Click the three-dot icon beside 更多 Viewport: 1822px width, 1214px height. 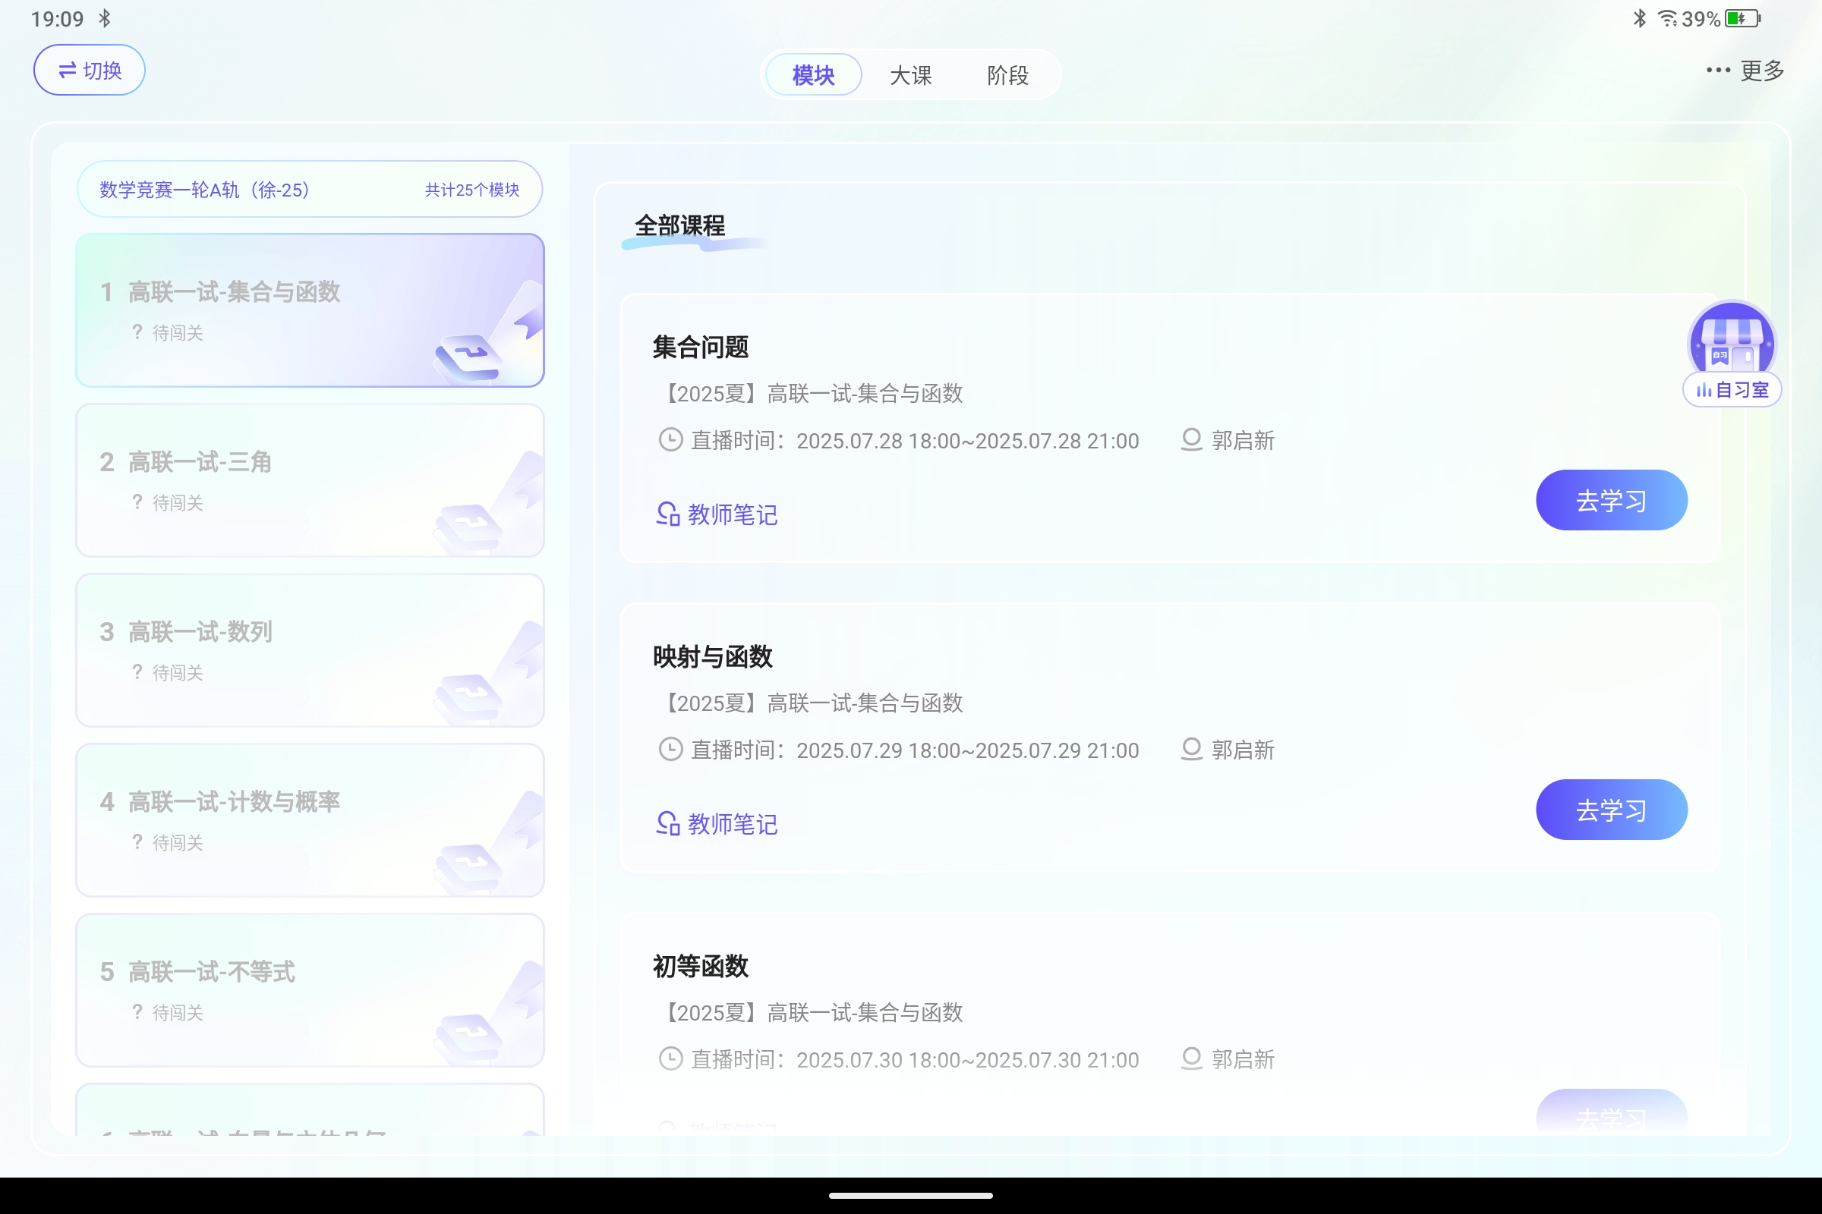1717,71
